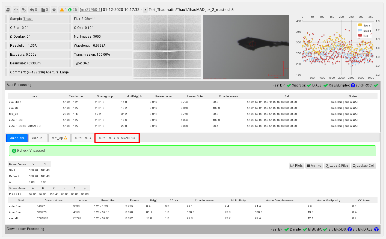Open crystal snapshot thumbnail
The image size is (386, 239).
tap(246, 47)
